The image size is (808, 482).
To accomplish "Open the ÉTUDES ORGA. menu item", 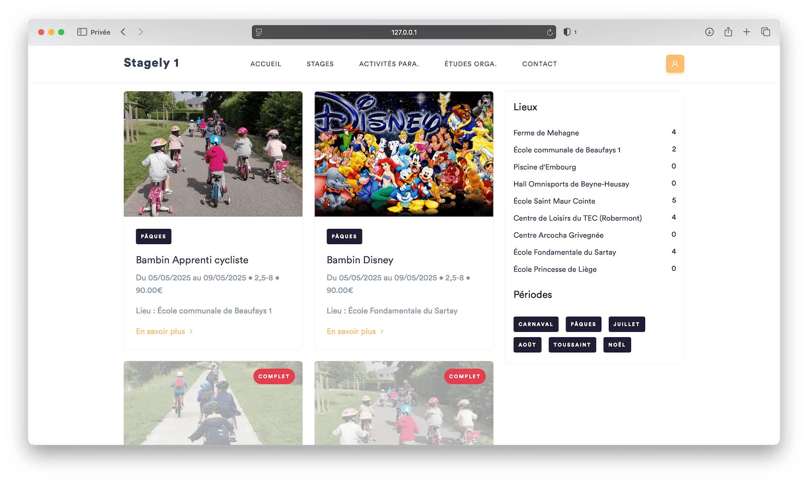I will click(470, 64).
